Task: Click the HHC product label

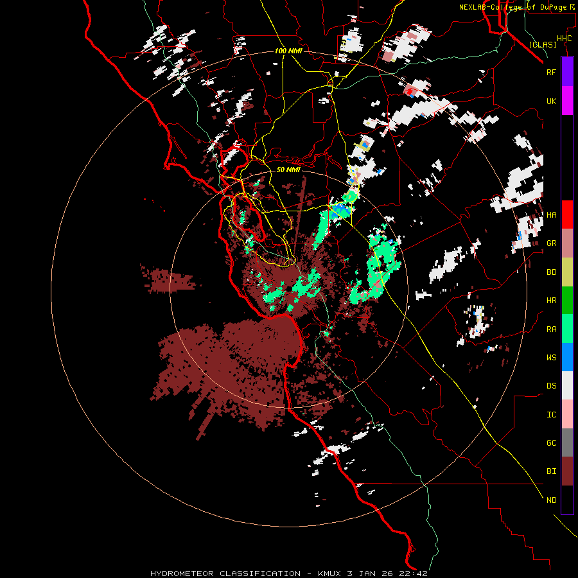Action: pos(564,39)
